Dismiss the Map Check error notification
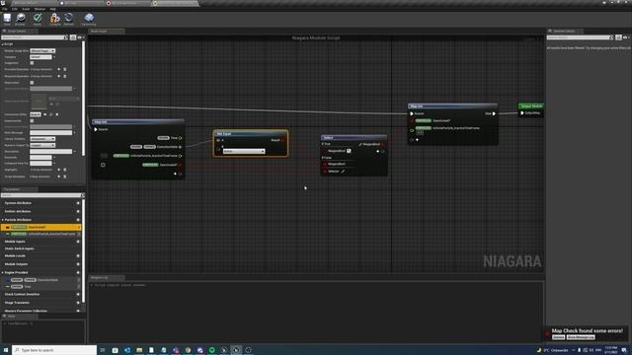Viewport: 632px width, 355px height. coord(558,337)
